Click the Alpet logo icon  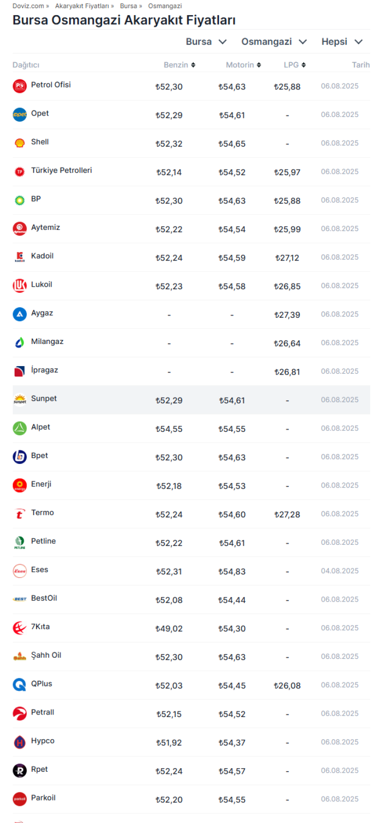click(20, 428)
